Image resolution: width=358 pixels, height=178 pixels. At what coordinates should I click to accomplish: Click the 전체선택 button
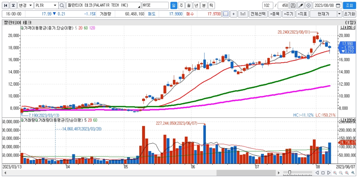(258, 14)
